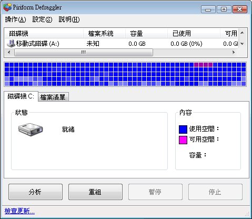
Task: Open the 設定(S) menu
Action: click(42, 19)
